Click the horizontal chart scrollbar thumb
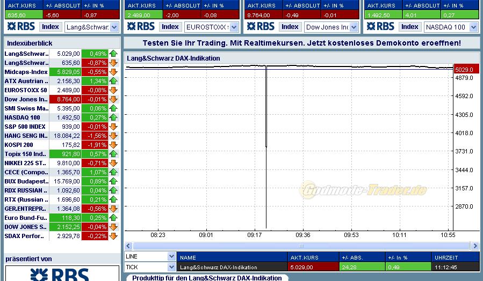Screen dimensions: 483x281 coord(301,246)
